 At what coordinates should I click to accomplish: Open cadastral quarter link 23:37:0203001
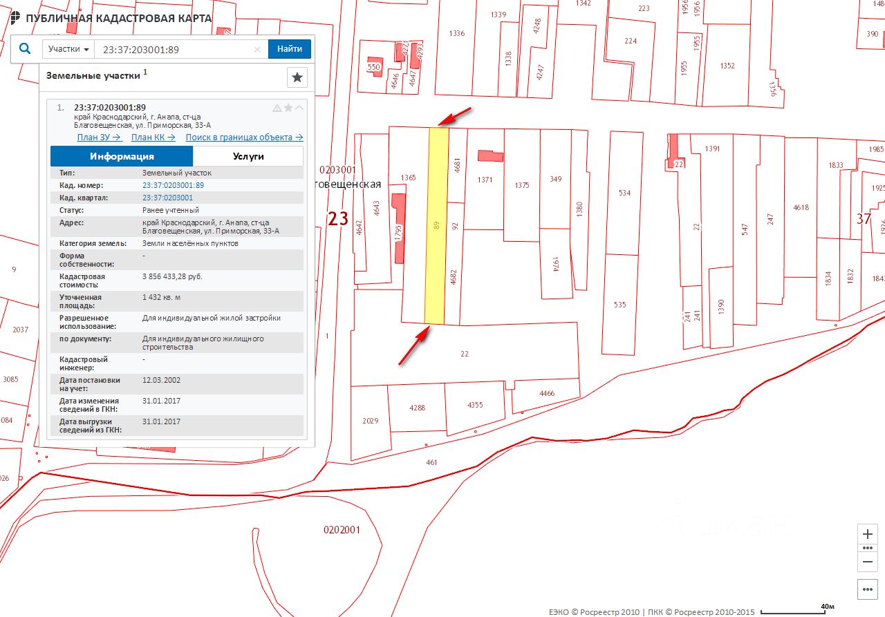coord(167,198)
